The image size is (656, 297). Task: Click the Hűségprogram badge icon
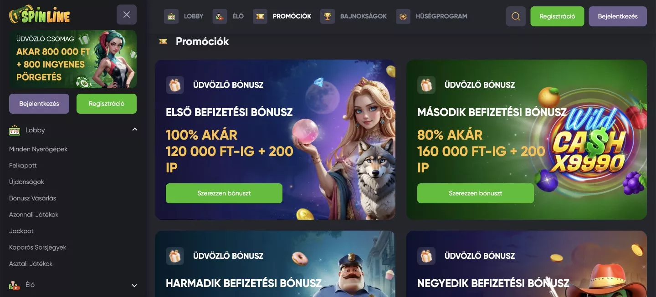[x=403, y=16]
